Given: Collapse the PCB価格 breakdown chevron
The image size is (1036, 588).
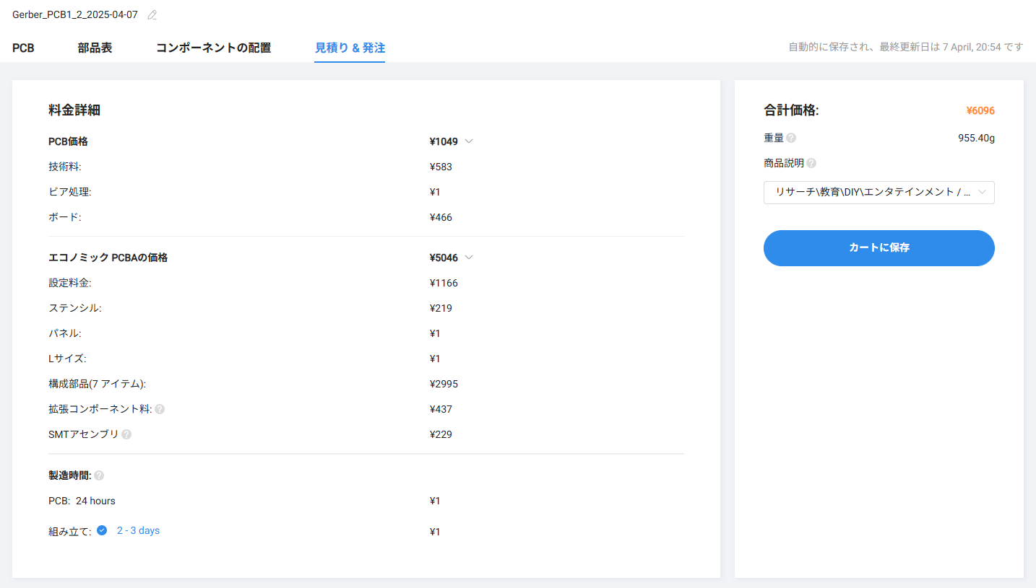Looking at the screenshot, I should tap(469, 141).
